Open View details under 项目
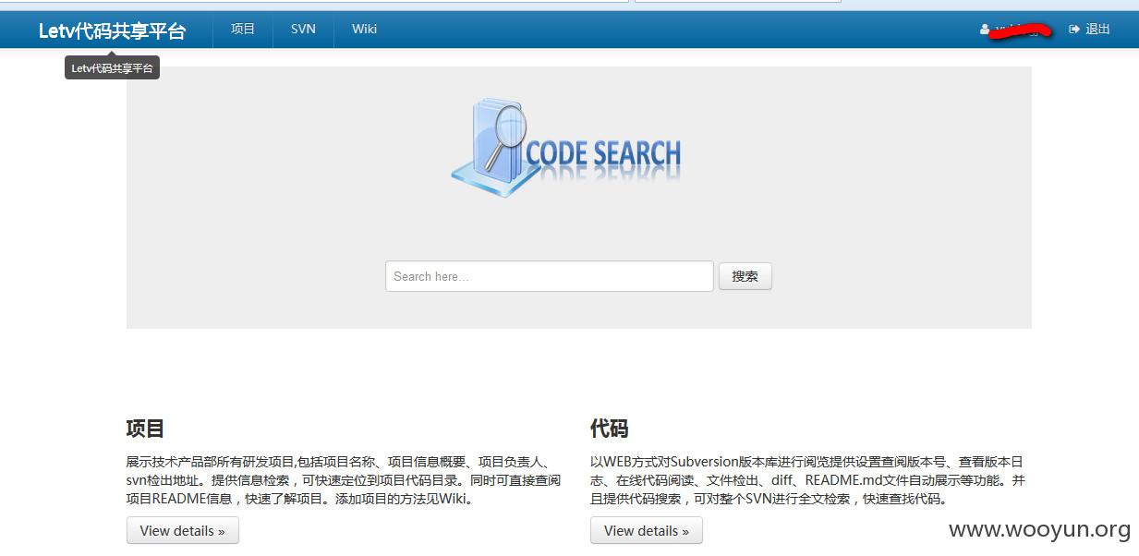Viewport: 1139px width, 556px height. pyautogui.click(x=183, y=530)
